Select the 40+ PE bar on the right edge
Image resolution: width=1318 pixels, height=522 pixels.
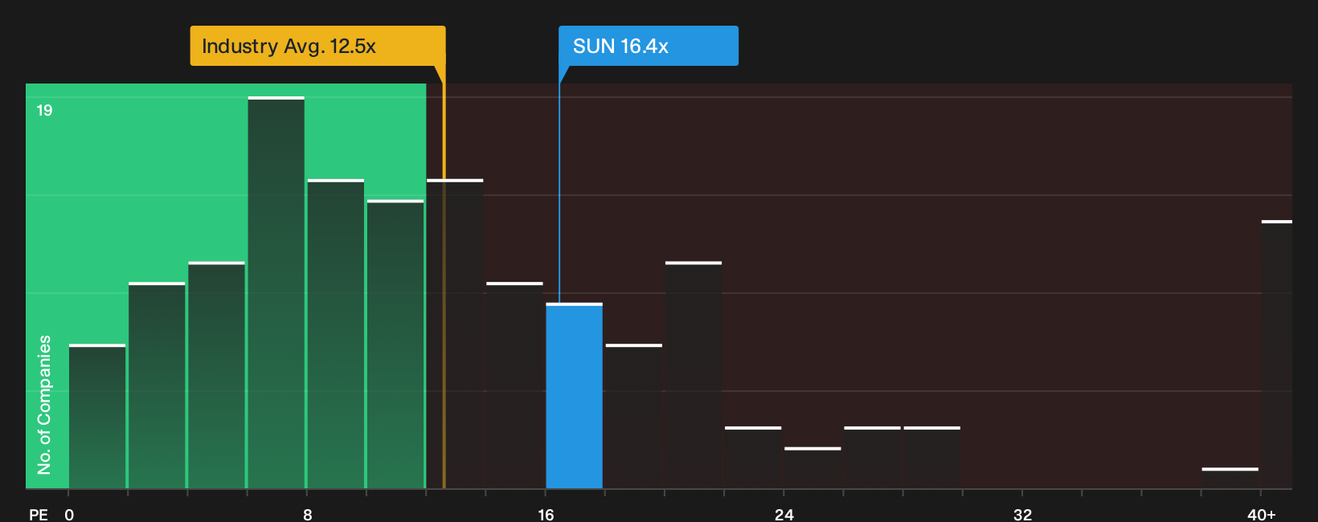click(1277, 355)
